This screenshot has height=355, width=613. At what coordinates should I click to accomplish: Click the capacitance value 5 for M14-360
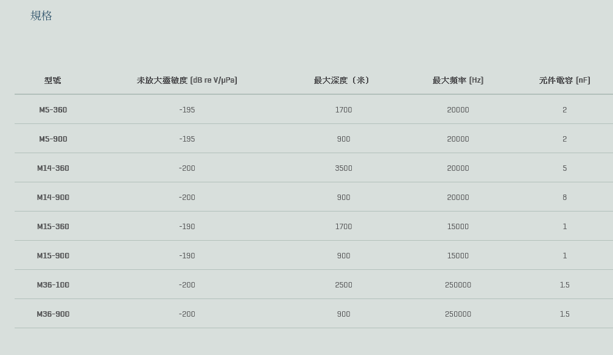tap(565, 168)
